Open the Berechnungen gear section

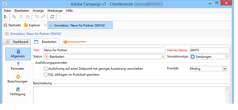18,79
